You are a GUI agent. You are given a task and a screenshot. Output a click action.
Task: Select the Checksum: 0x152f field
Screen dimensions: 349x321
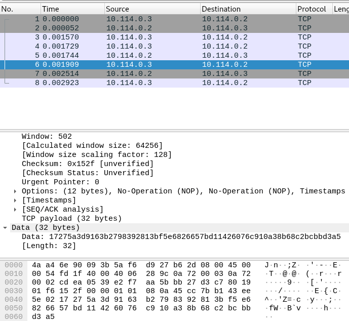(87, 164)
